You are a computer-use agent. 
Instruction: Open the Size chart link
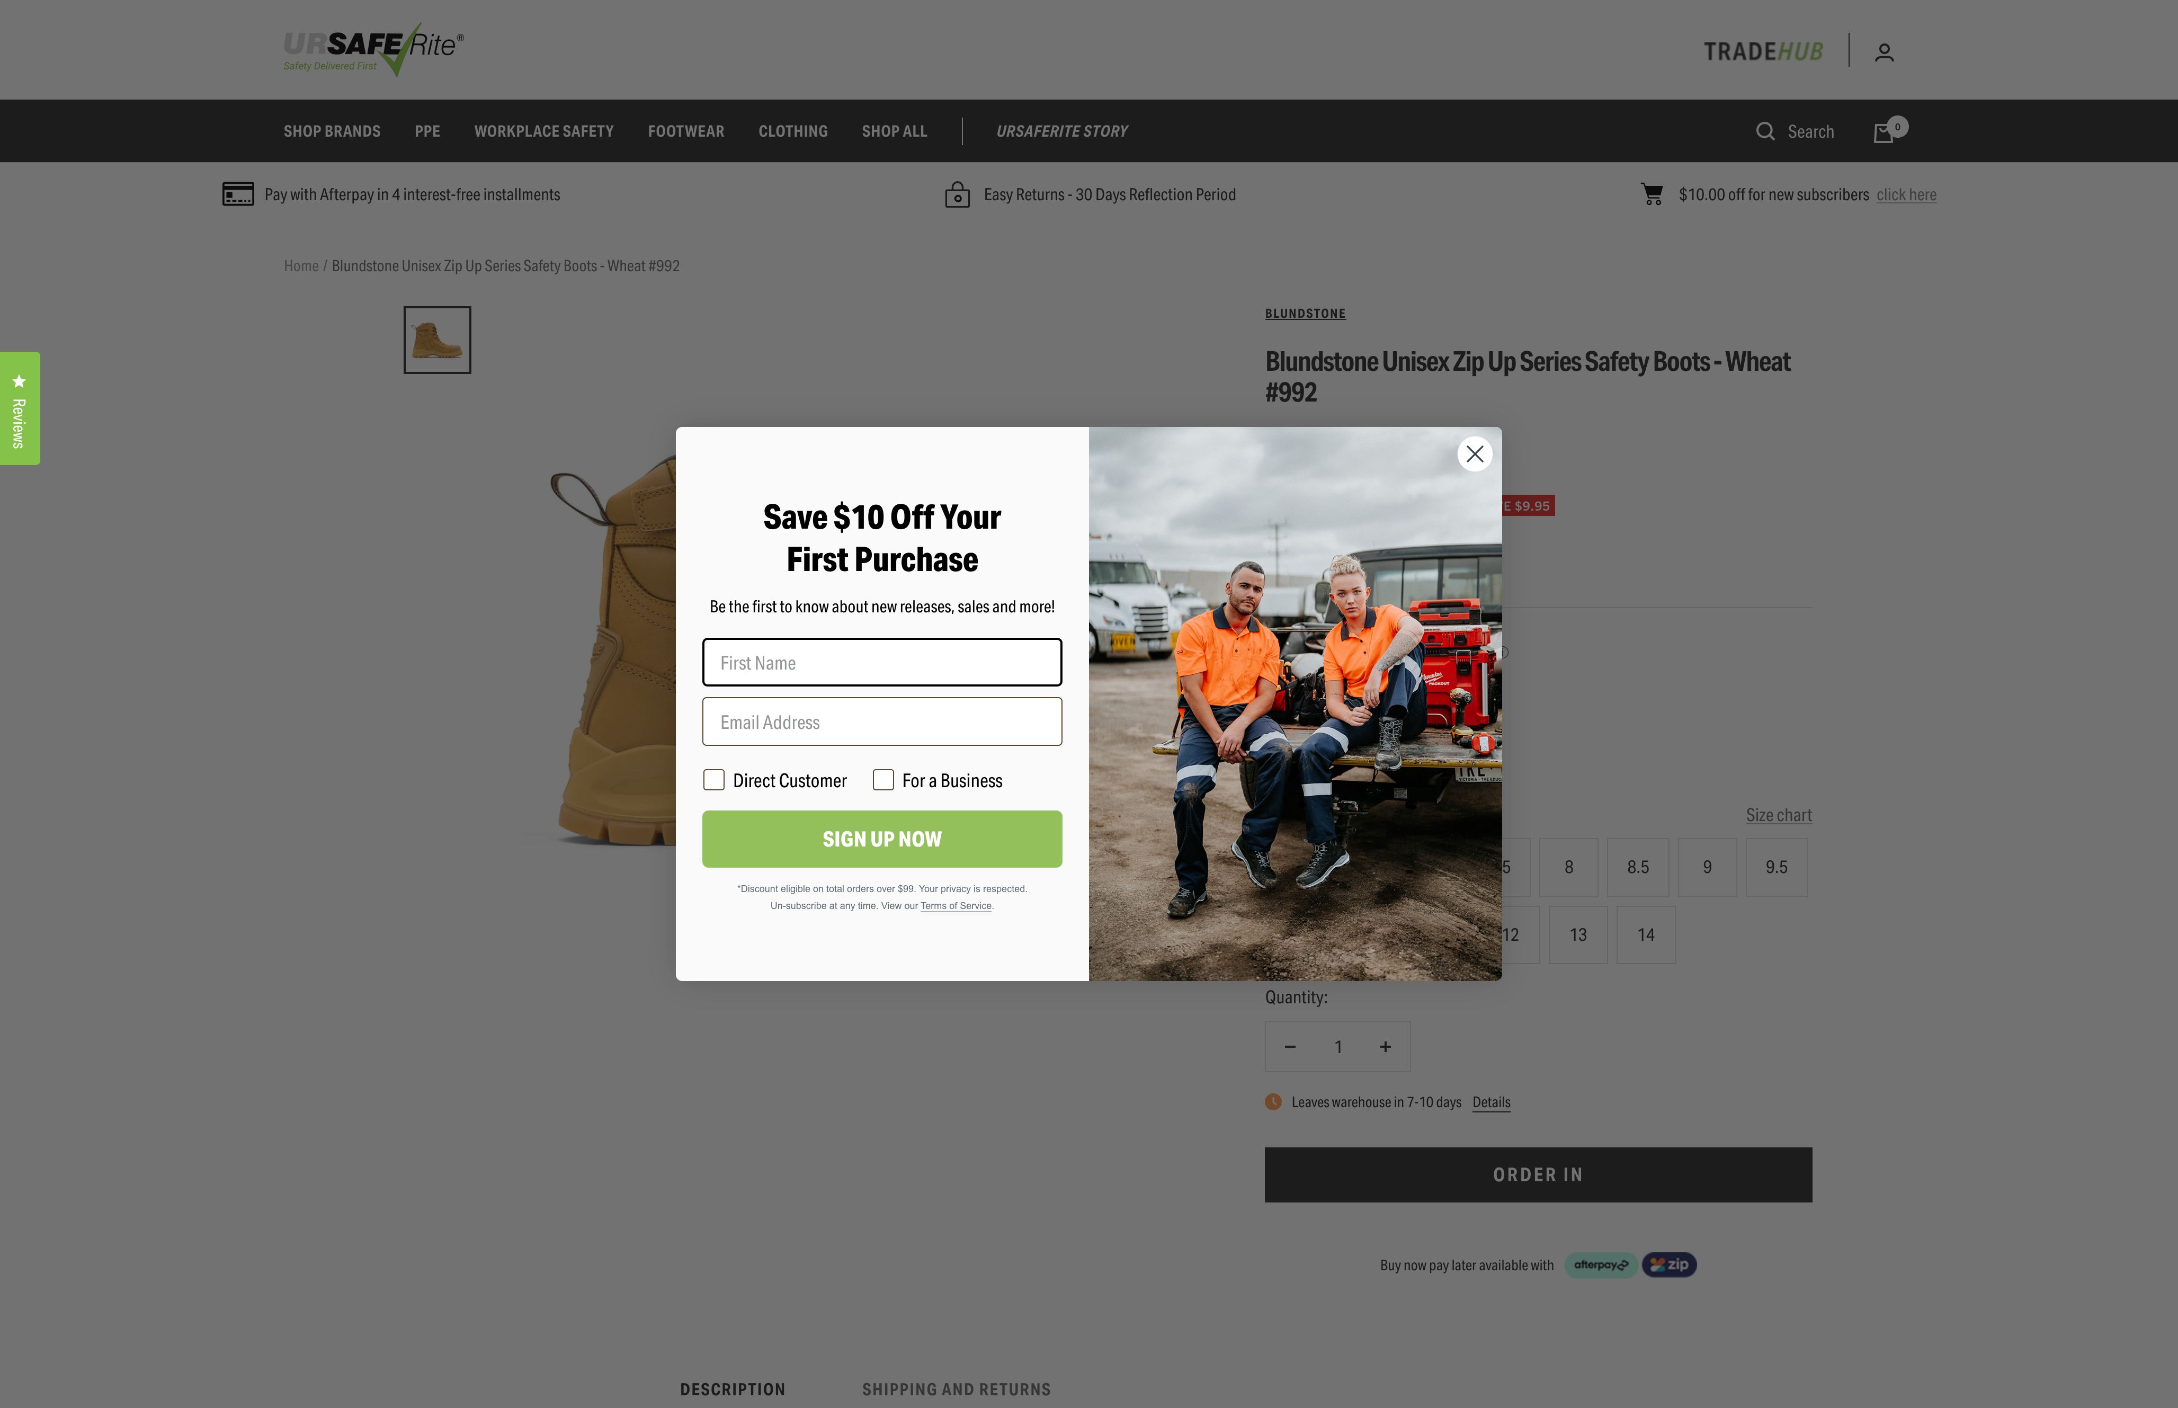(1778, 814)
